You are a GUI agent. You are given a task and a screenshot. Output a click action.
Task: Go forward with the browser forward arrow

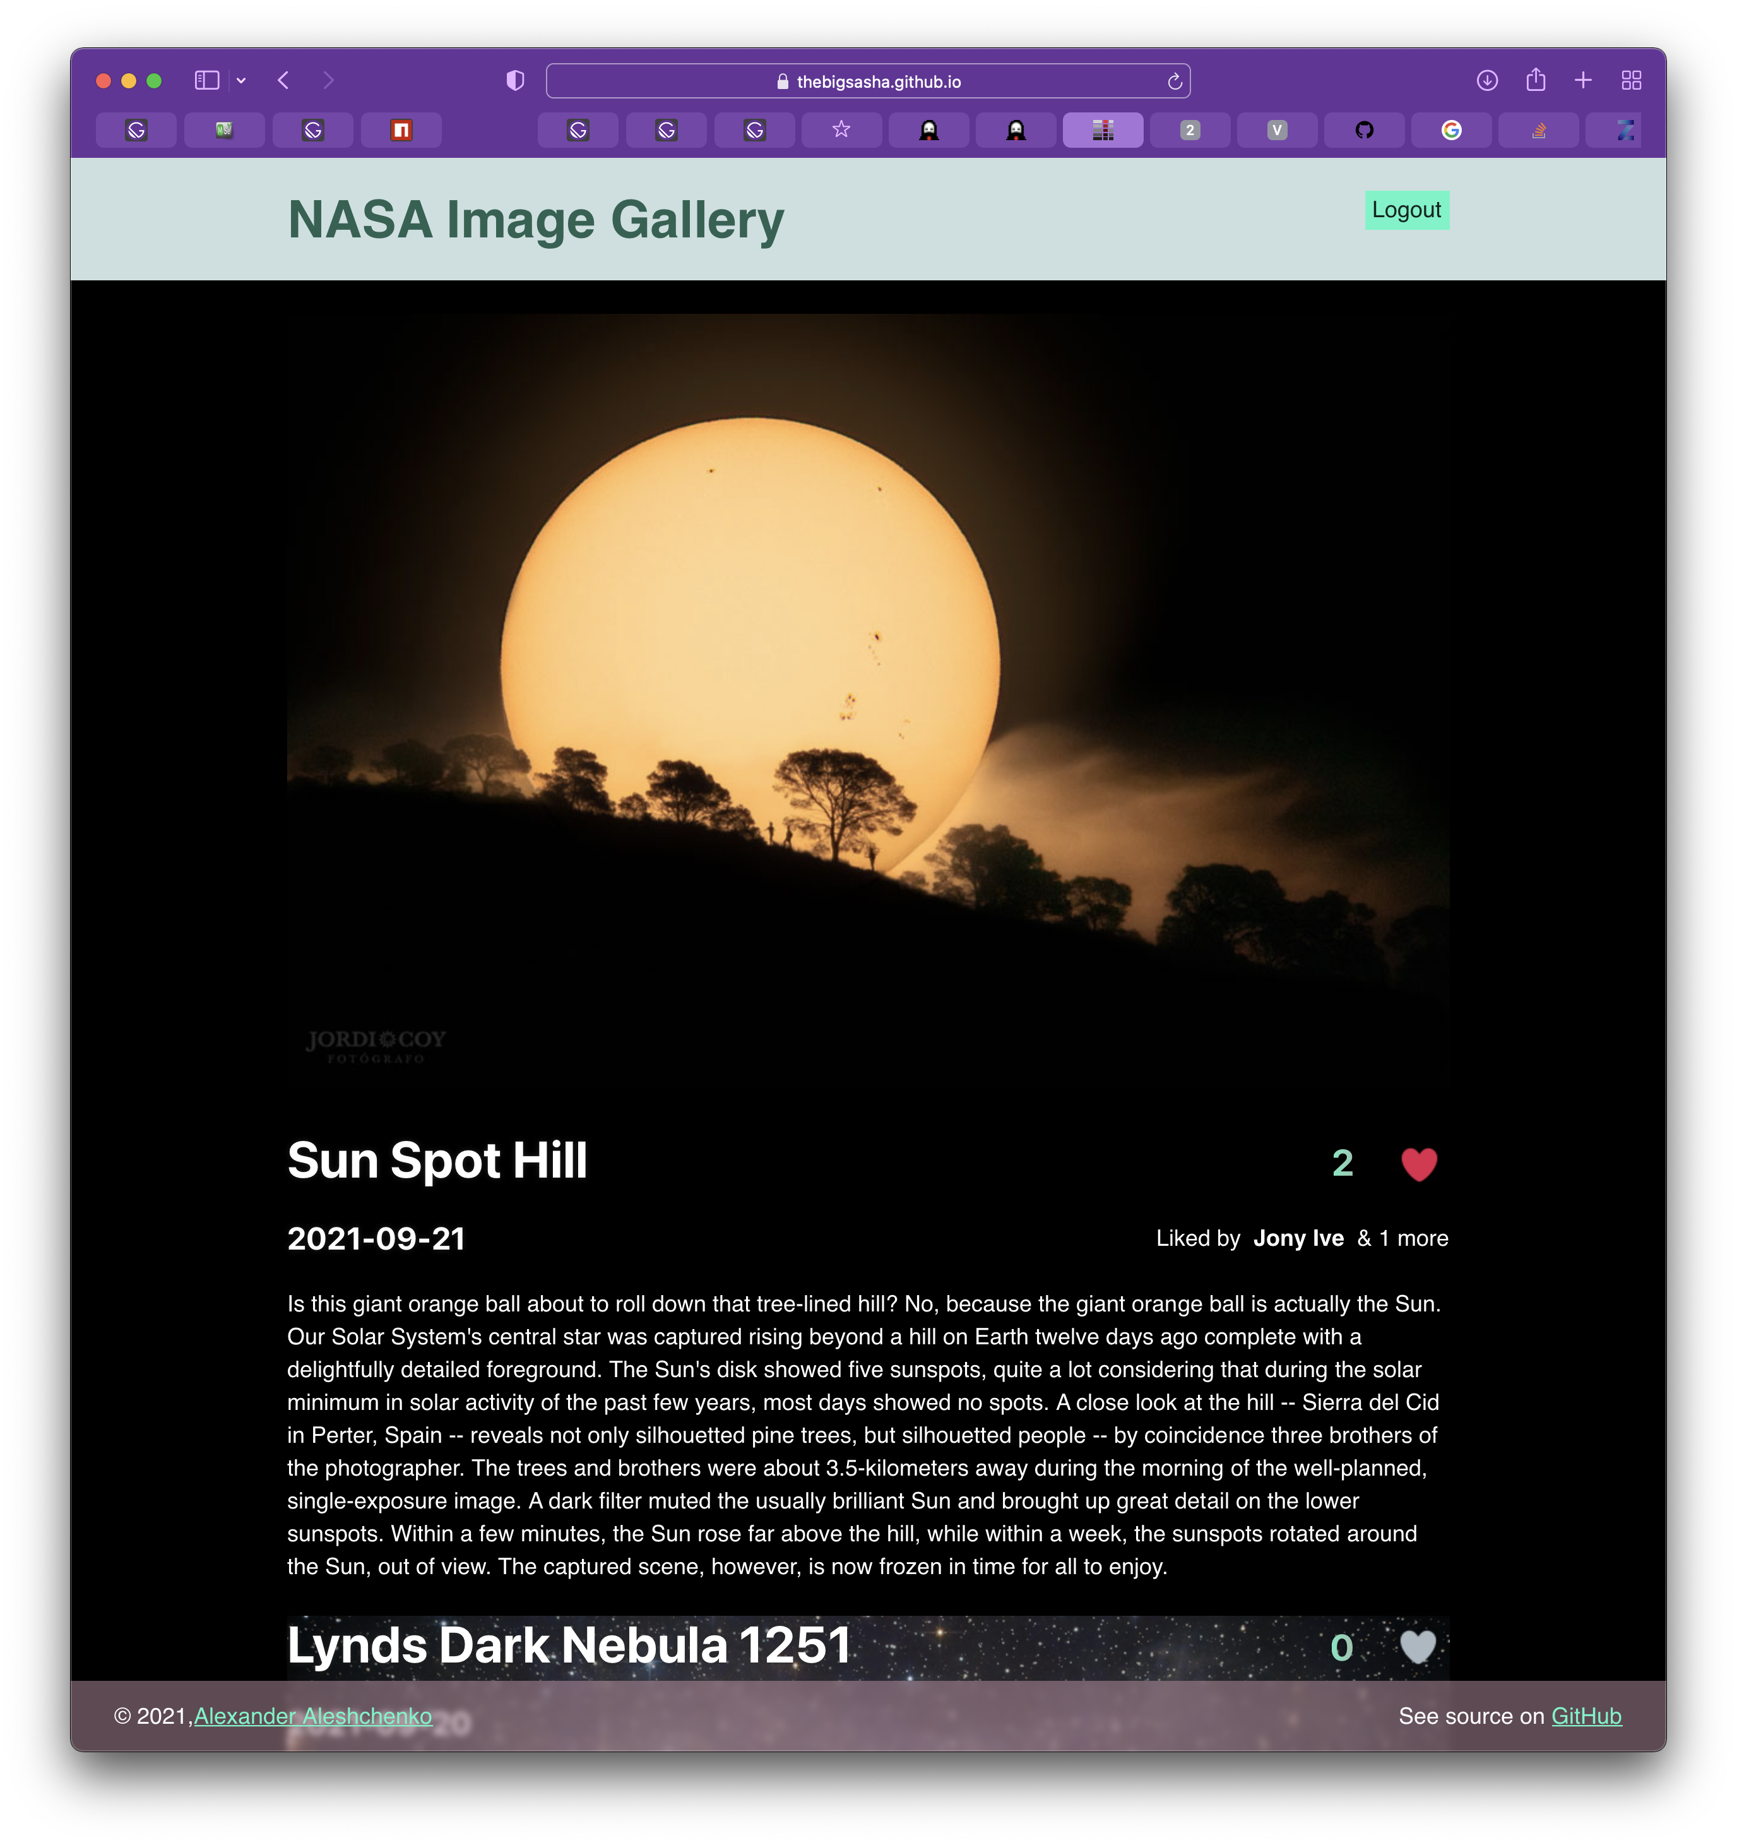[x=328, y=81]
